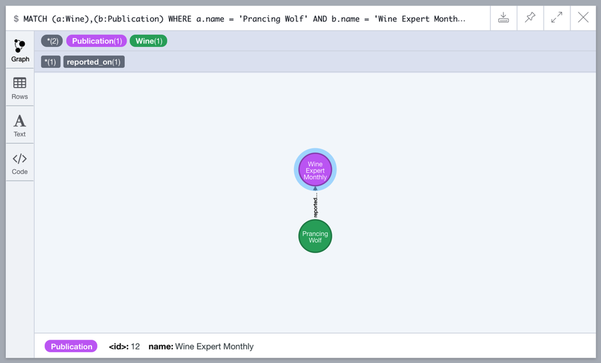Click the Prancing Wolf node
This screenshot has height=363, width=601.
[315, 237]
